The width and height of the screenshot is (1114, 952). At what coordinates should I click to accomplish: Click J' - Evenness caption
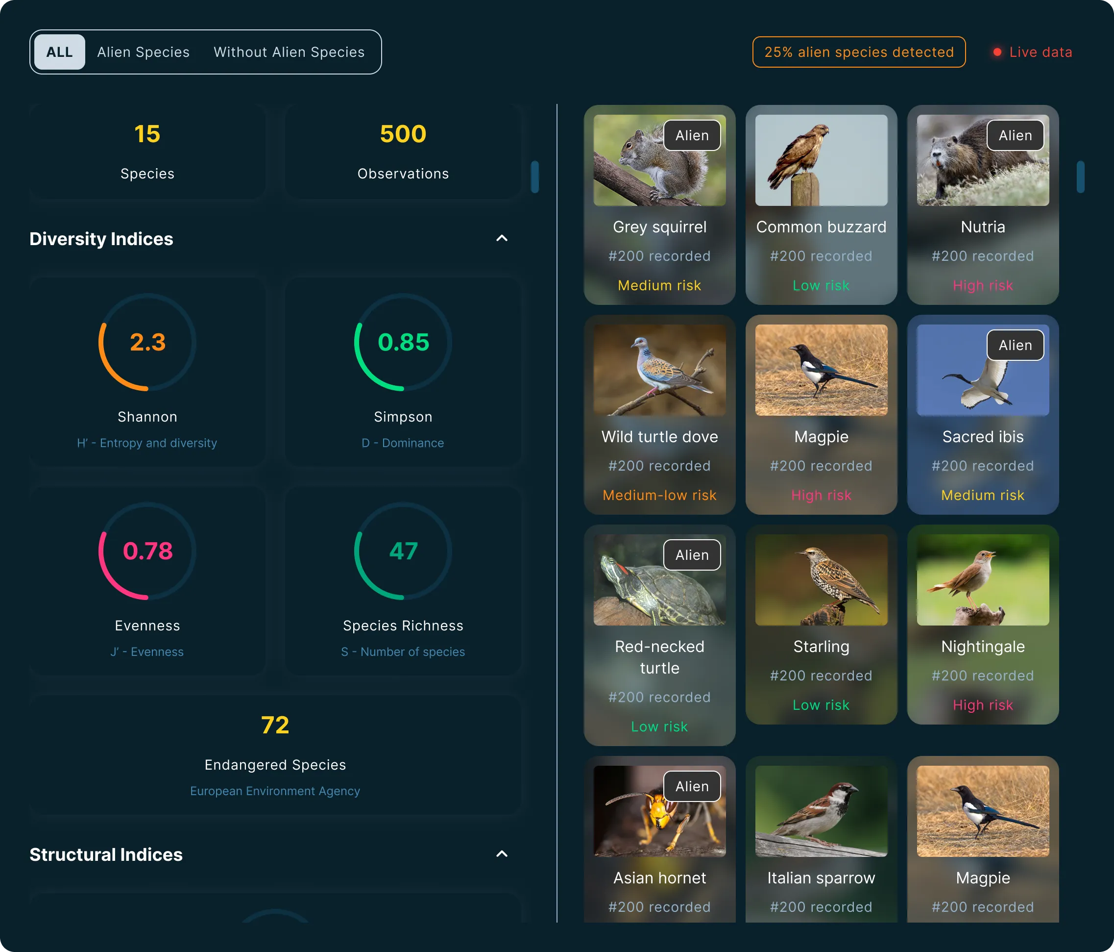(147, 651)
